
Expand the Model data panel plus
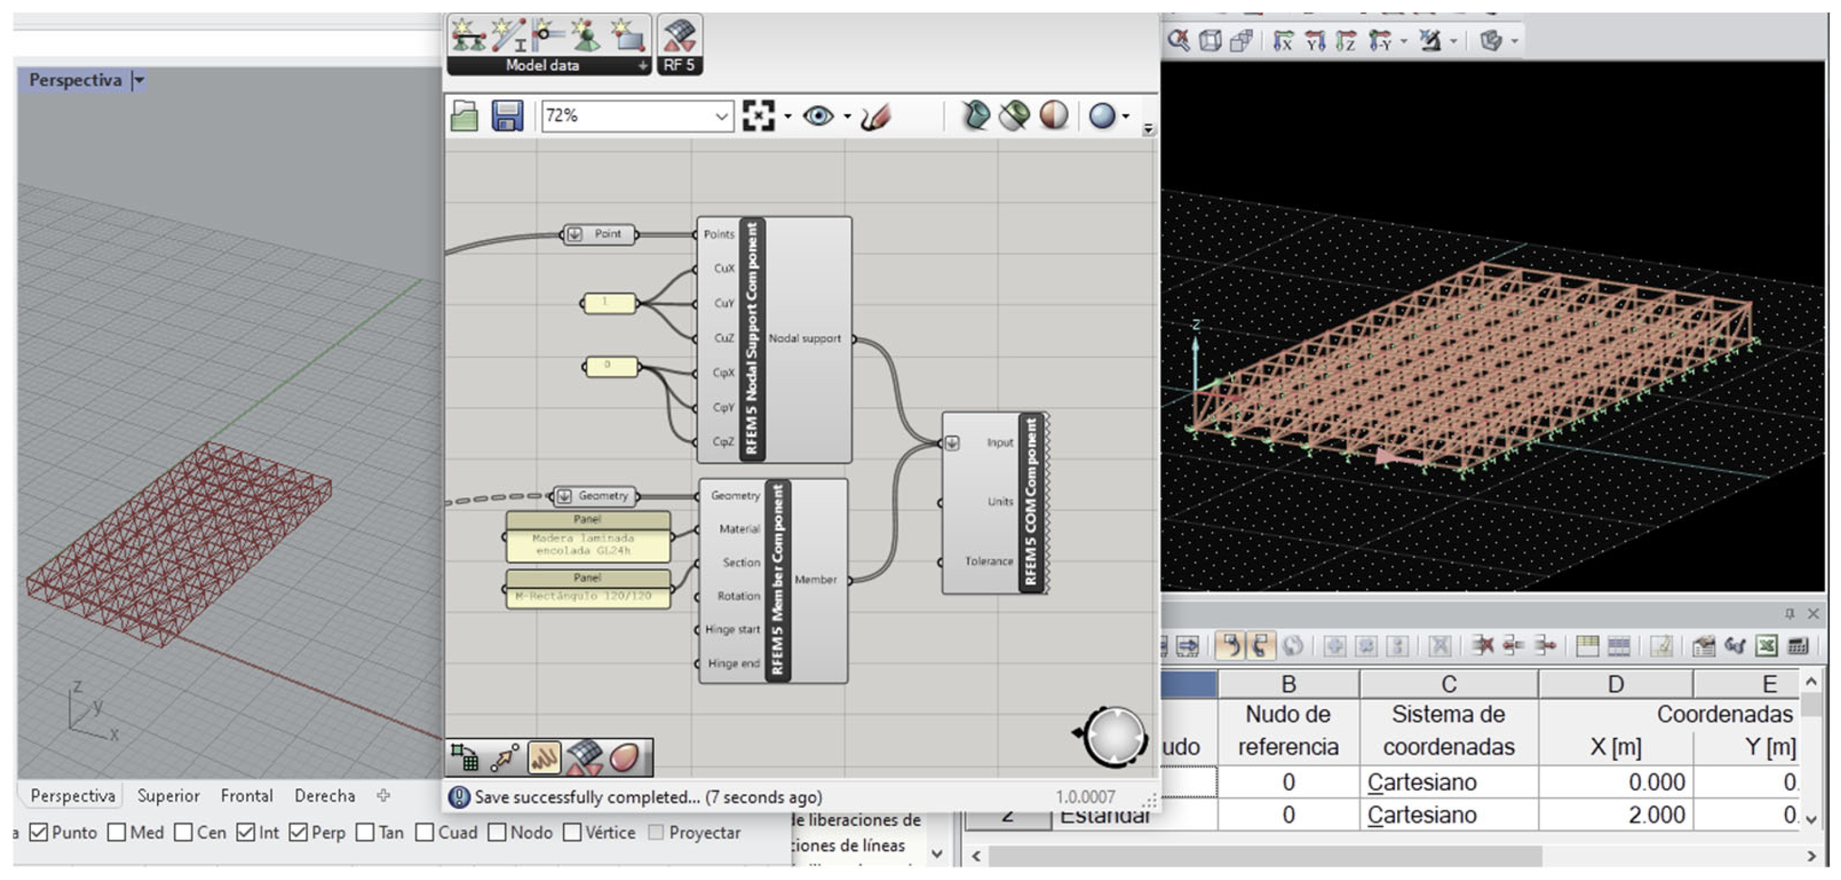pyautogui.click(x=643, y=66)
